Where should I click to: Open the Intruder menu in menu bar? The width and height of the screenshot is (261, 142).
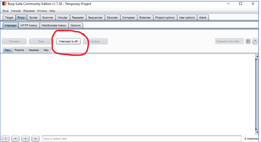coord(16,11)
